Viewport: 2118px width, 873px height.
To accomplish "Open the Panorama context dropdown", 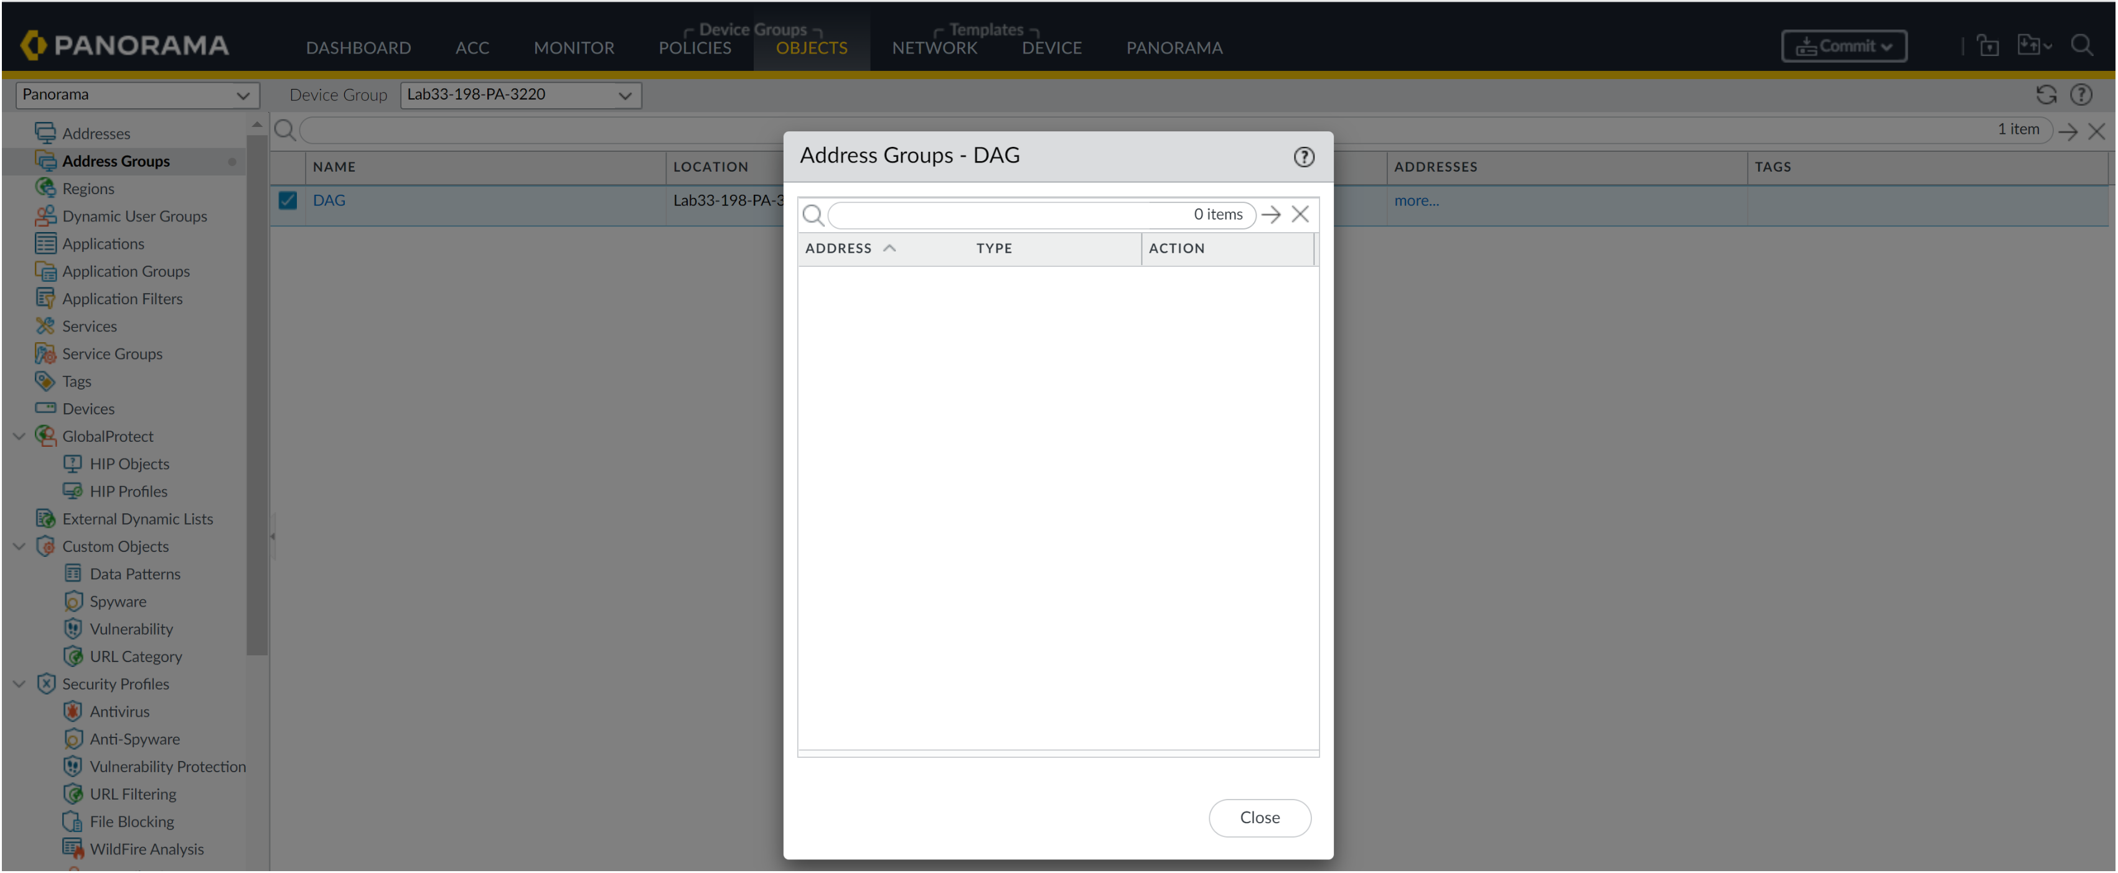I will [136, 95].
